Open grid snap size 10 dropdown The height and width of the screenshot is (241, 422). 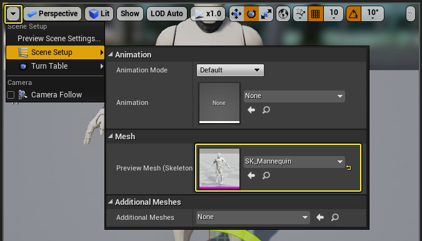click(x=333, y=14)
